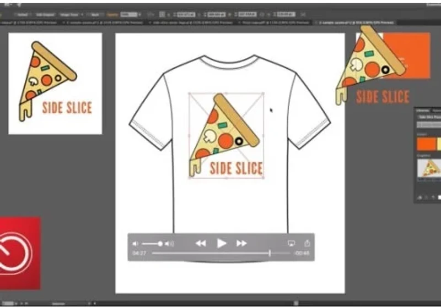
Task: Click the Edit Original button in the control bar
Action: pyautogui.click(x=45, y=15)
